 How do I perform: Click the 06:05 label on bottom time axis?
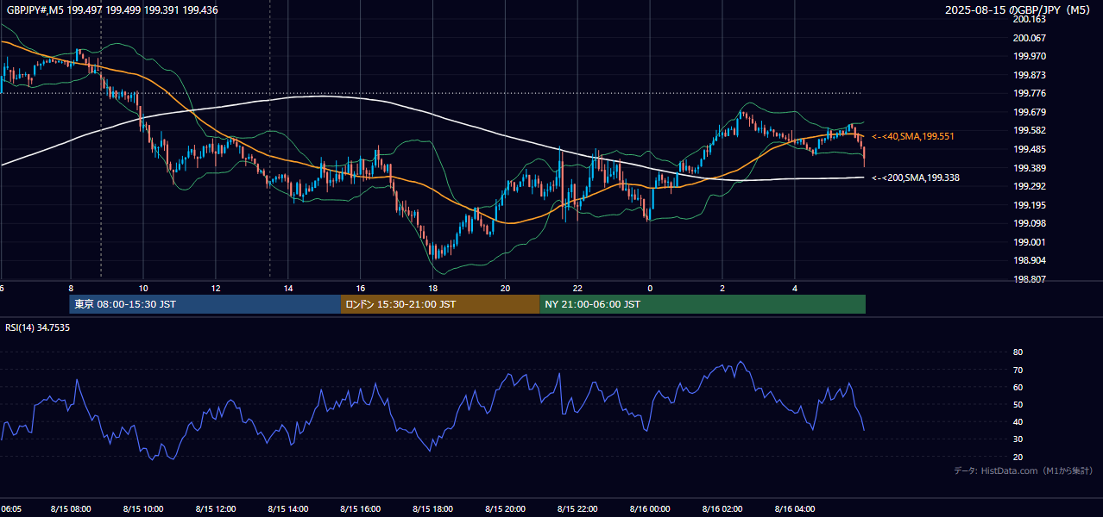(10, 509)
